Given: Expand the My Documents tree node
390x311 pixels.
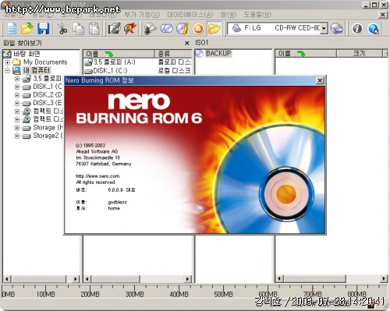Looking at the screenshot, I should (x=8, y=62).
